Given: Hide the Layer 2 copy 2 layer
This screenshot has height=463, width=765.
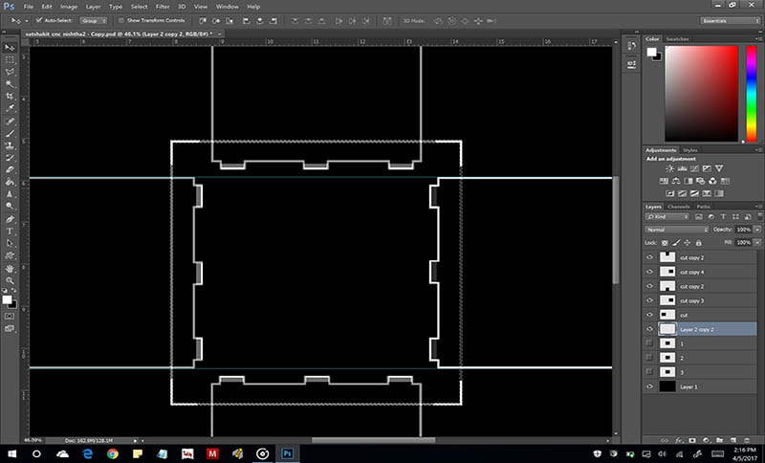Looking at the screenshot, I should tap(649, 329).
